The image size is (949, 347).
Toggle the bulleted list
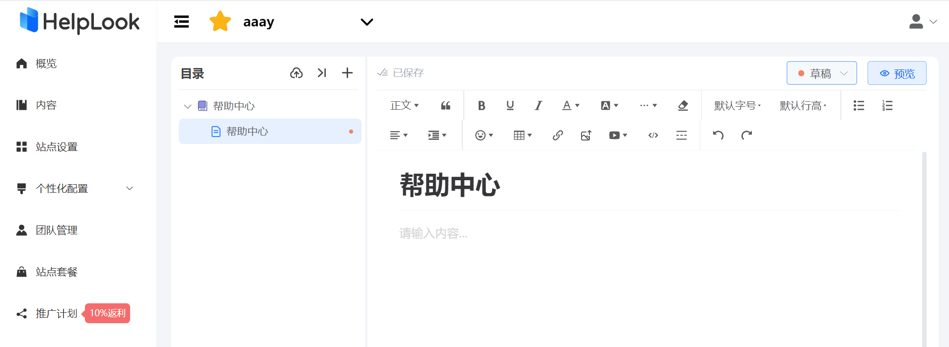[x=859, y=106]
